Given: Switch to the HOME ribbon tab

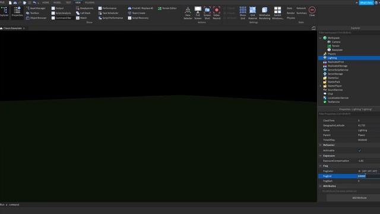Looking at the screenshot, I should click(46, 2).
